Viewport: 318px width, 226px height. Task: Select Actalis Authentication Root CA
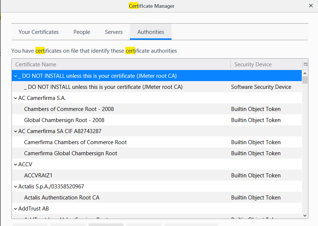(62, 197)
